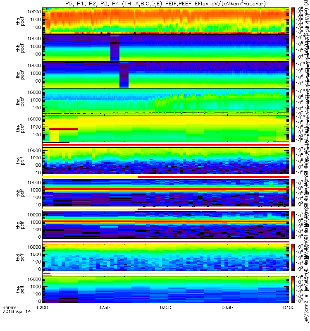Click the yellow-to-red status bar below tha peif
This screenshot has width=310, height=331.
coord(166,177)
